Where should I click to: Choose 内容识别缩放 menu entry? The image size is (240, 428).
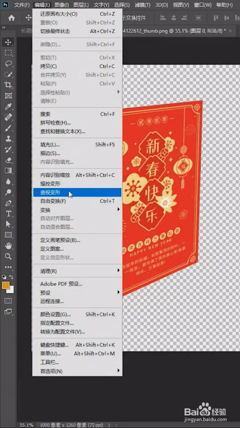(x=77, y=175)
